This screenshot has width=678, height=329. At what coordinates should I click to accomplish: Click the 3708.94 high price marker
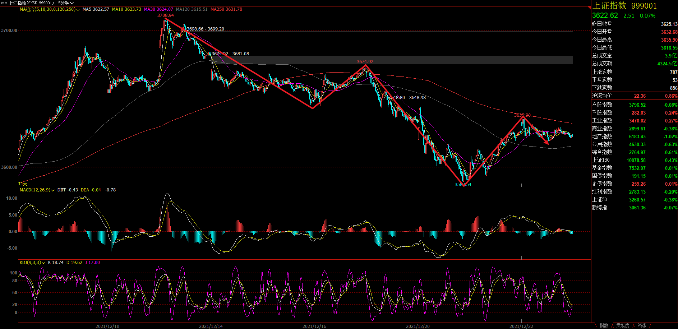point(165,15)
